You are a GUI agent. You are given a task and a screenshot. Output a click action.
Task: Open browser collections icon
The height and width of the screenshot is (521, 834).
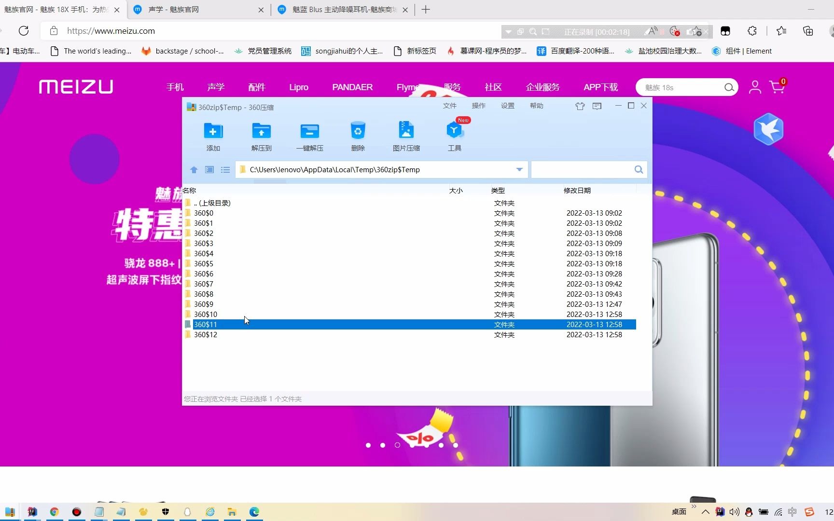pos(808,31)
